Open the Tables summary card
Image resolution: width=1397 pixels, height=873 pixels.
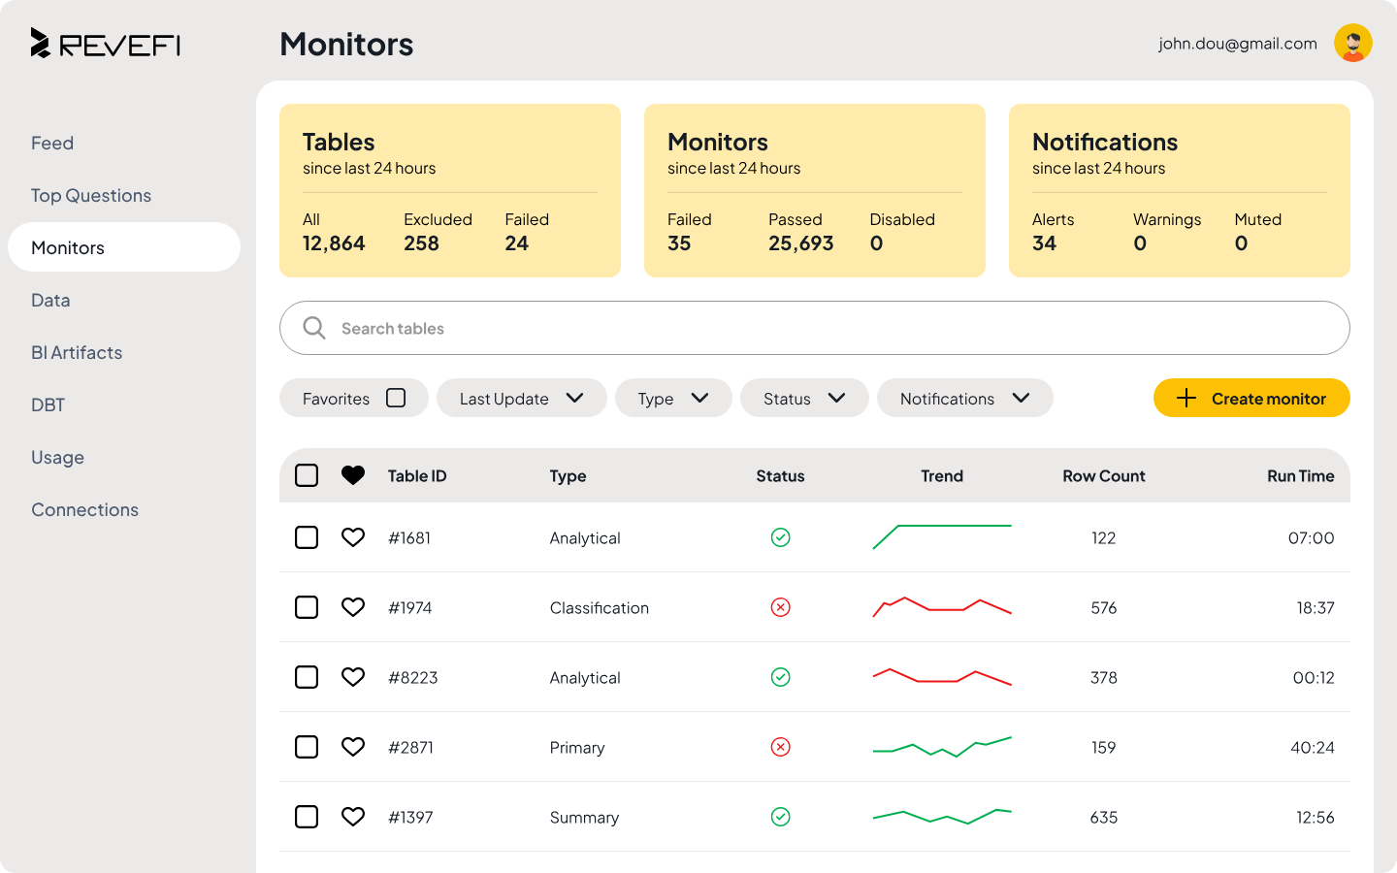450,190
